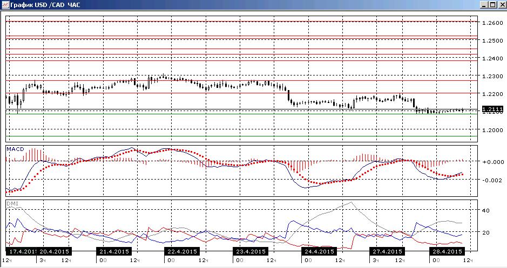This screenshot has height=268, width=507.
Task: Select the MACD indicator label
Action: [x=15, y=149]
